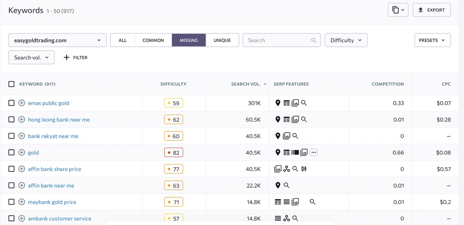Click the list SERP icon in 'hong leong bank near me' row
The height and width of the screenshot is (225, 464).
(x=286, y=119)
